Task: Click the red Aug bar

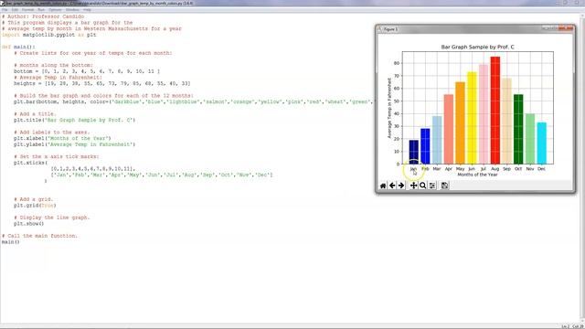Action: point(495,111)
